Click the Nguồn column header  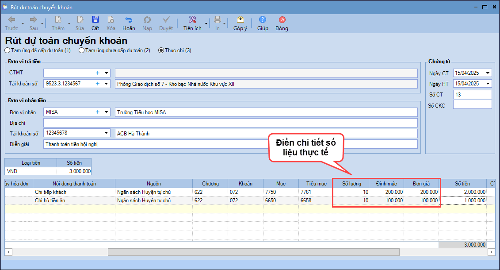click(154, 184)
